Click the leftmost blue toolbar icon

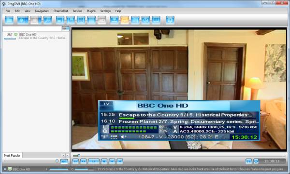9,20
